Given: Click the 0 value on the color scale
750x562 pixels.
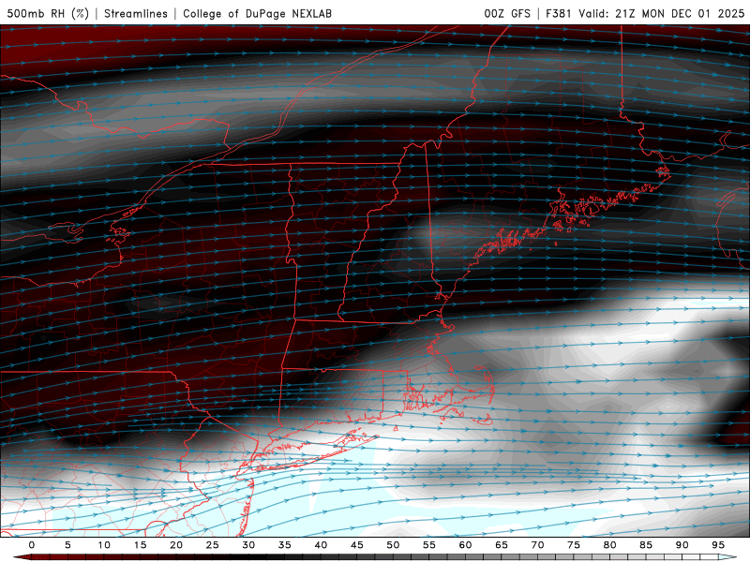Looking at the screenshot, I should (x=32, y=545).
